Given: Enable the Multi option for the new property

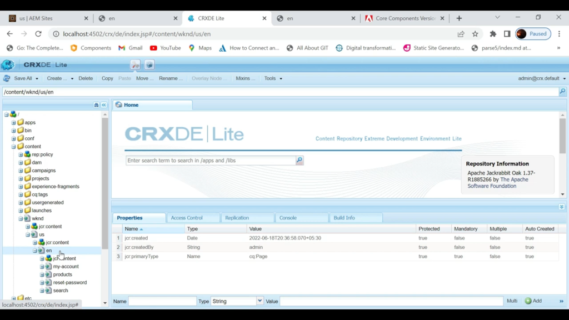Looking at the screenshot, I should coord(512,301).
